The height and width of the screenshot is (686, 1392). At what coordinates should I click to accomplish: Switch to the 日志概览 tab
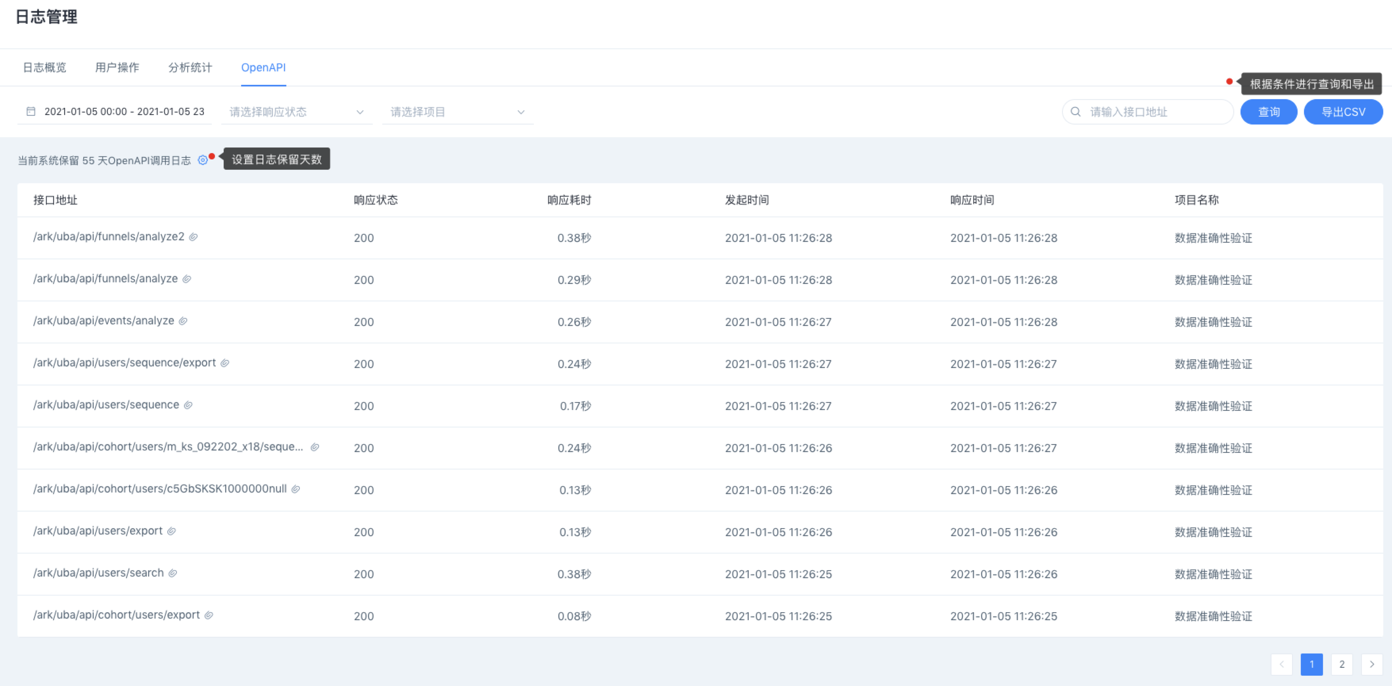coord(44,67)
